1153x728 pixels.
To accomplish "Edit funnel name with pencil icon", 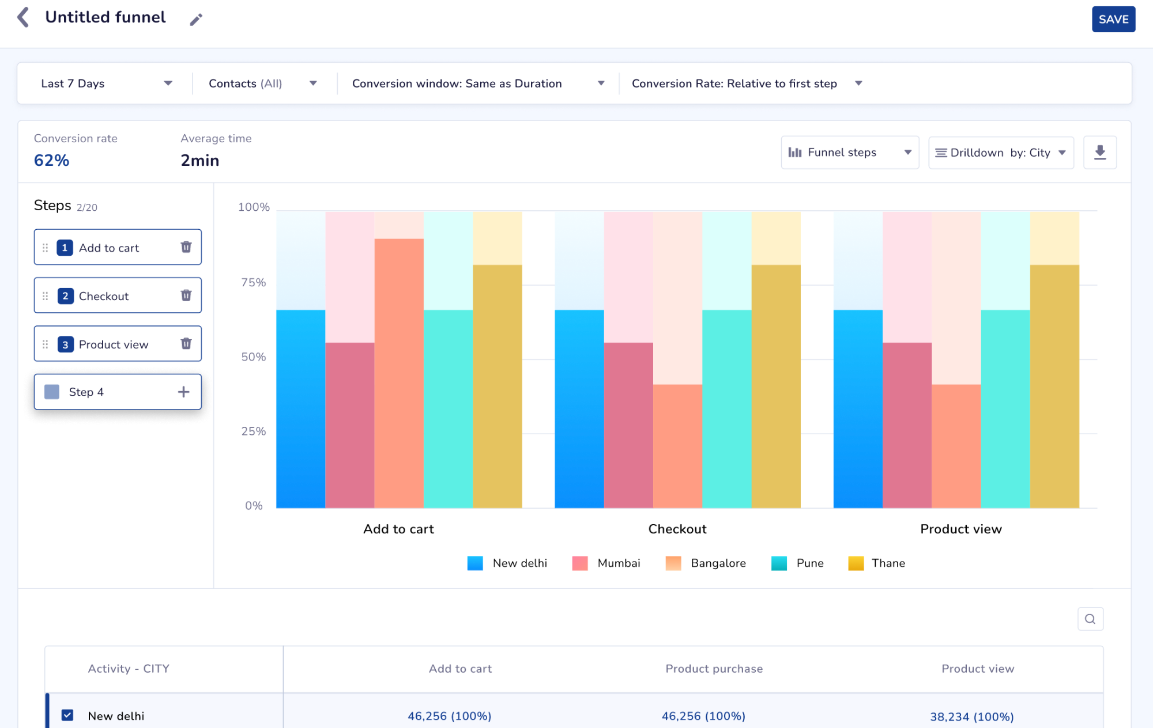I will tap(196, 20).
